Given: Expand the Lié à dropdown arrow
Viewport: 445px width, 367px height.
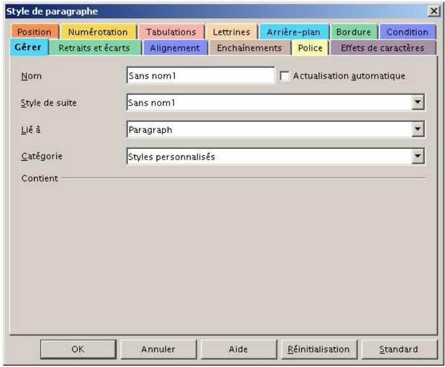Looking at the screenshot, I should coord(418,130).
